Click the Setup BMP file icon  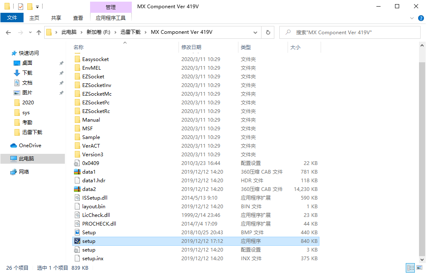77,232
